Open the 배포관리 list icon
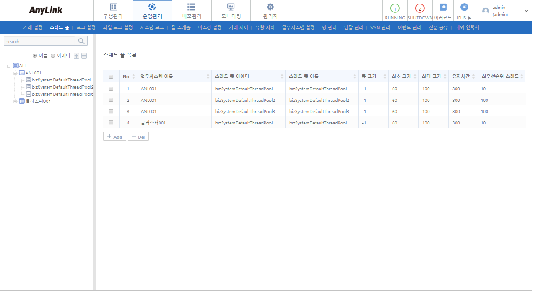 click(191, 7)
